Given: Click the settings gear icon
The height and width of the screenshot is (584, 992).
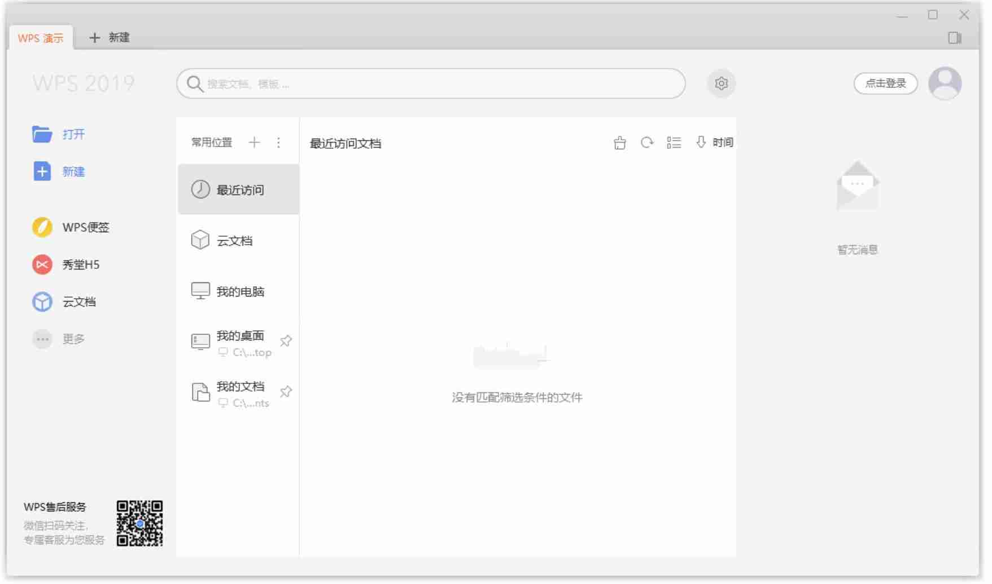Looking at the screenshot, I should (721, 83).
